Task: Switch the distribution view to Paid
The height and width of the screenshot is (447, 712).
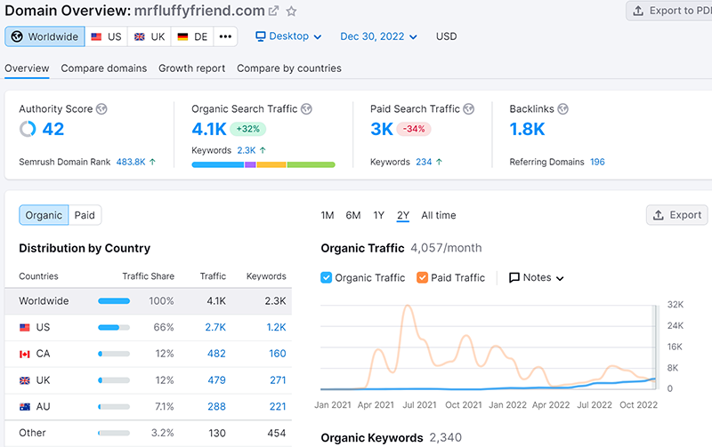Action: tap(85, 215)
